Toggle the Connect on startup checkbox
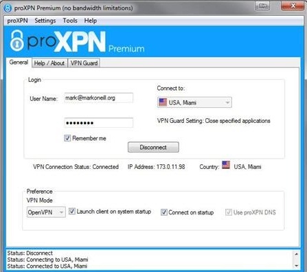 (164, 212)
